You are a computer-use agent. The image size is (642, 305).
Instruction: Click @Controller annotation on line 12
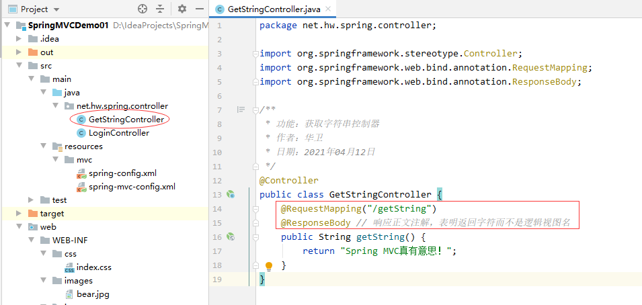pyautogui.click(x=288, y=181)
